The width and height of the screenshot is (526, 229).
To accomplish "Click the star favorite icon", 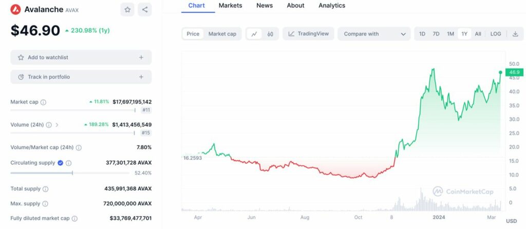I will [x=127, y=9].
